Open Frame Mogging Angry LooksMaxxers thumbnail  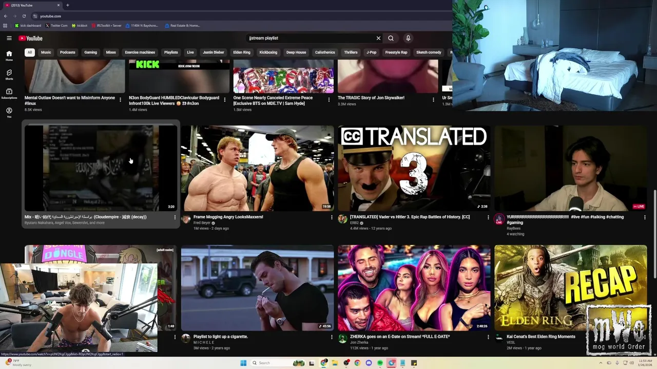257,168
